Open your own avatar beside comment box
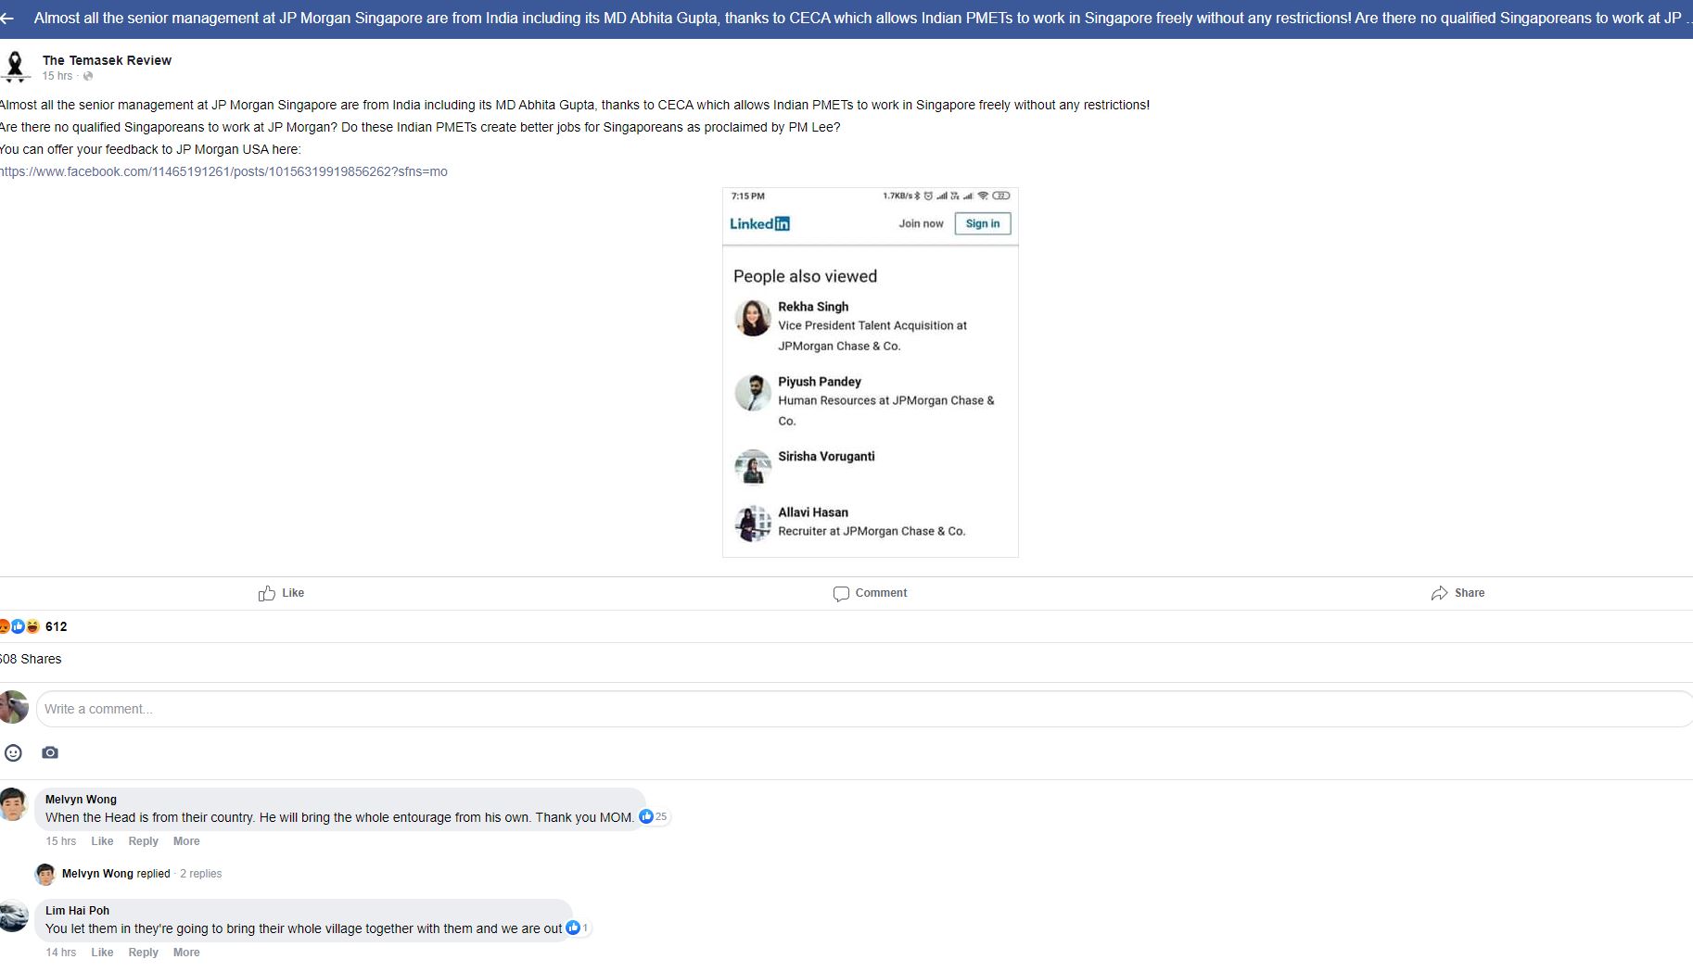 tap(13, 708)
